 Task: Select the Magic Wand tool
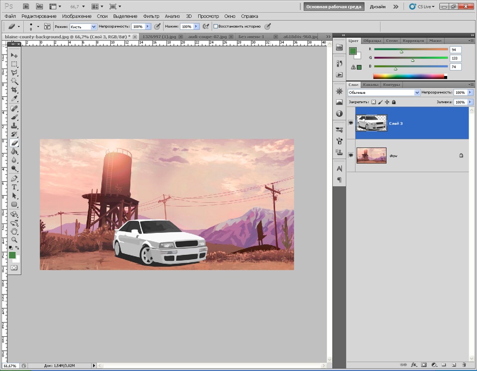pyautogui.click(x=14, y=81)
